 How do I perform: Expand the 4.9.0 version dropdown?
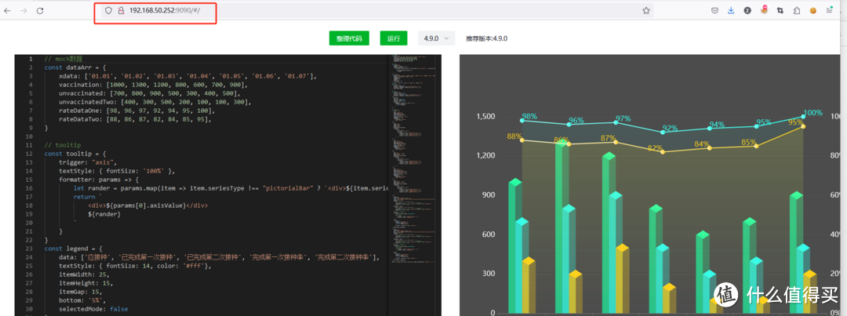coord(437,38)
